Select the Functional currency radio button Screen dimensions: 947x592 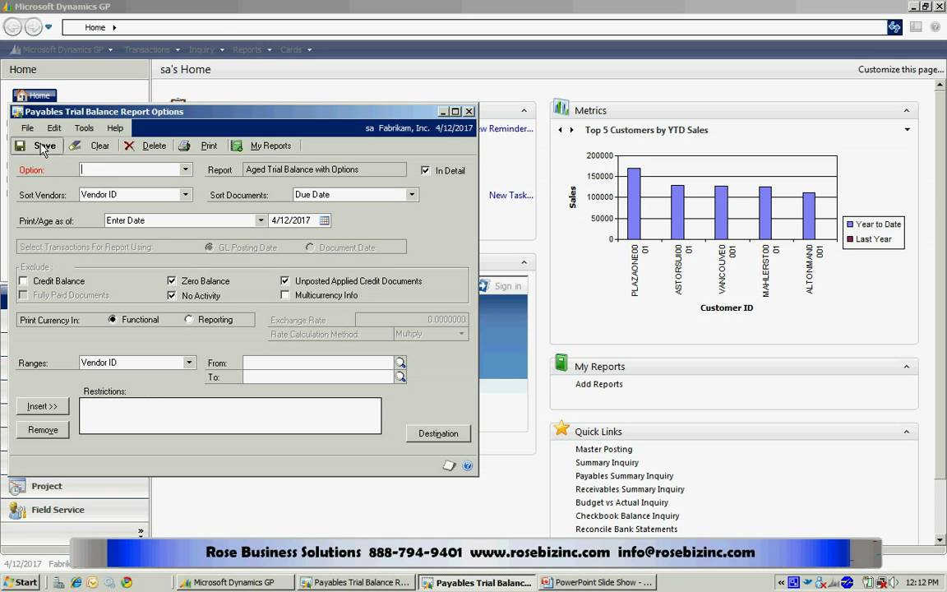[113, 319]
